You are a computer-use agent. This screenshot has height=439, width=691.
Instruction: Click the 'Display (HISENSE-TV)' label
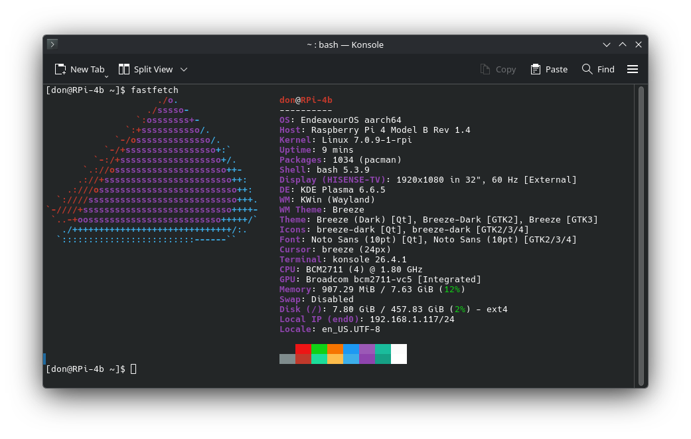[x=333, y=180]
